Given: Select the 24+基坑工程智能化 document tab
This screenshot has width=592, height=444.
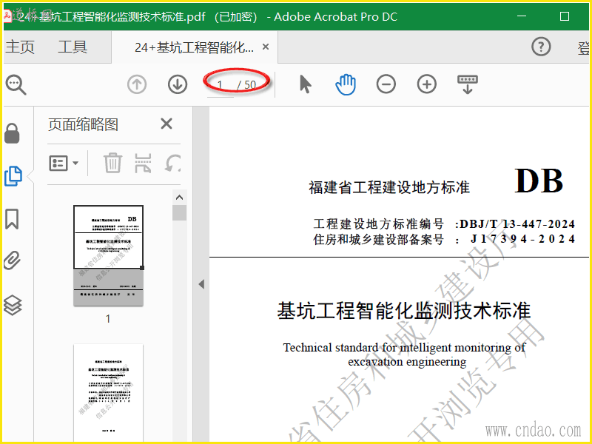Looking at the screenshot, I should [194, 47].
